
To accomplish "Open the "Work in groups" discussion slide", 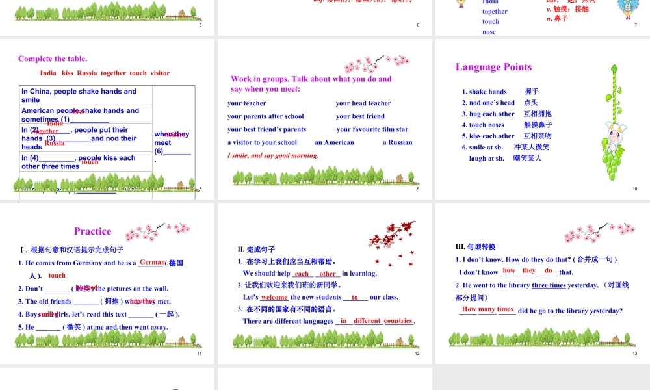I will click(x=325, y=118).
